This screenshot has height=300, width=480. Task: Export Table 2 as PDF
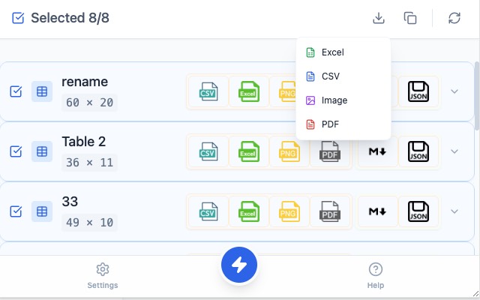coord(330,151)
